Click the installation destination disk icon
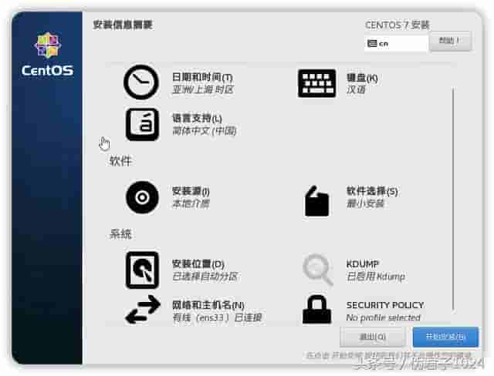494x376 pixels. 142,270
